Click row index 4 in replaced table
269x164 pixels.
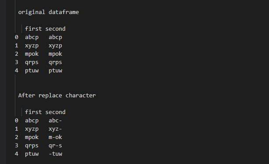tap(17, 154)
